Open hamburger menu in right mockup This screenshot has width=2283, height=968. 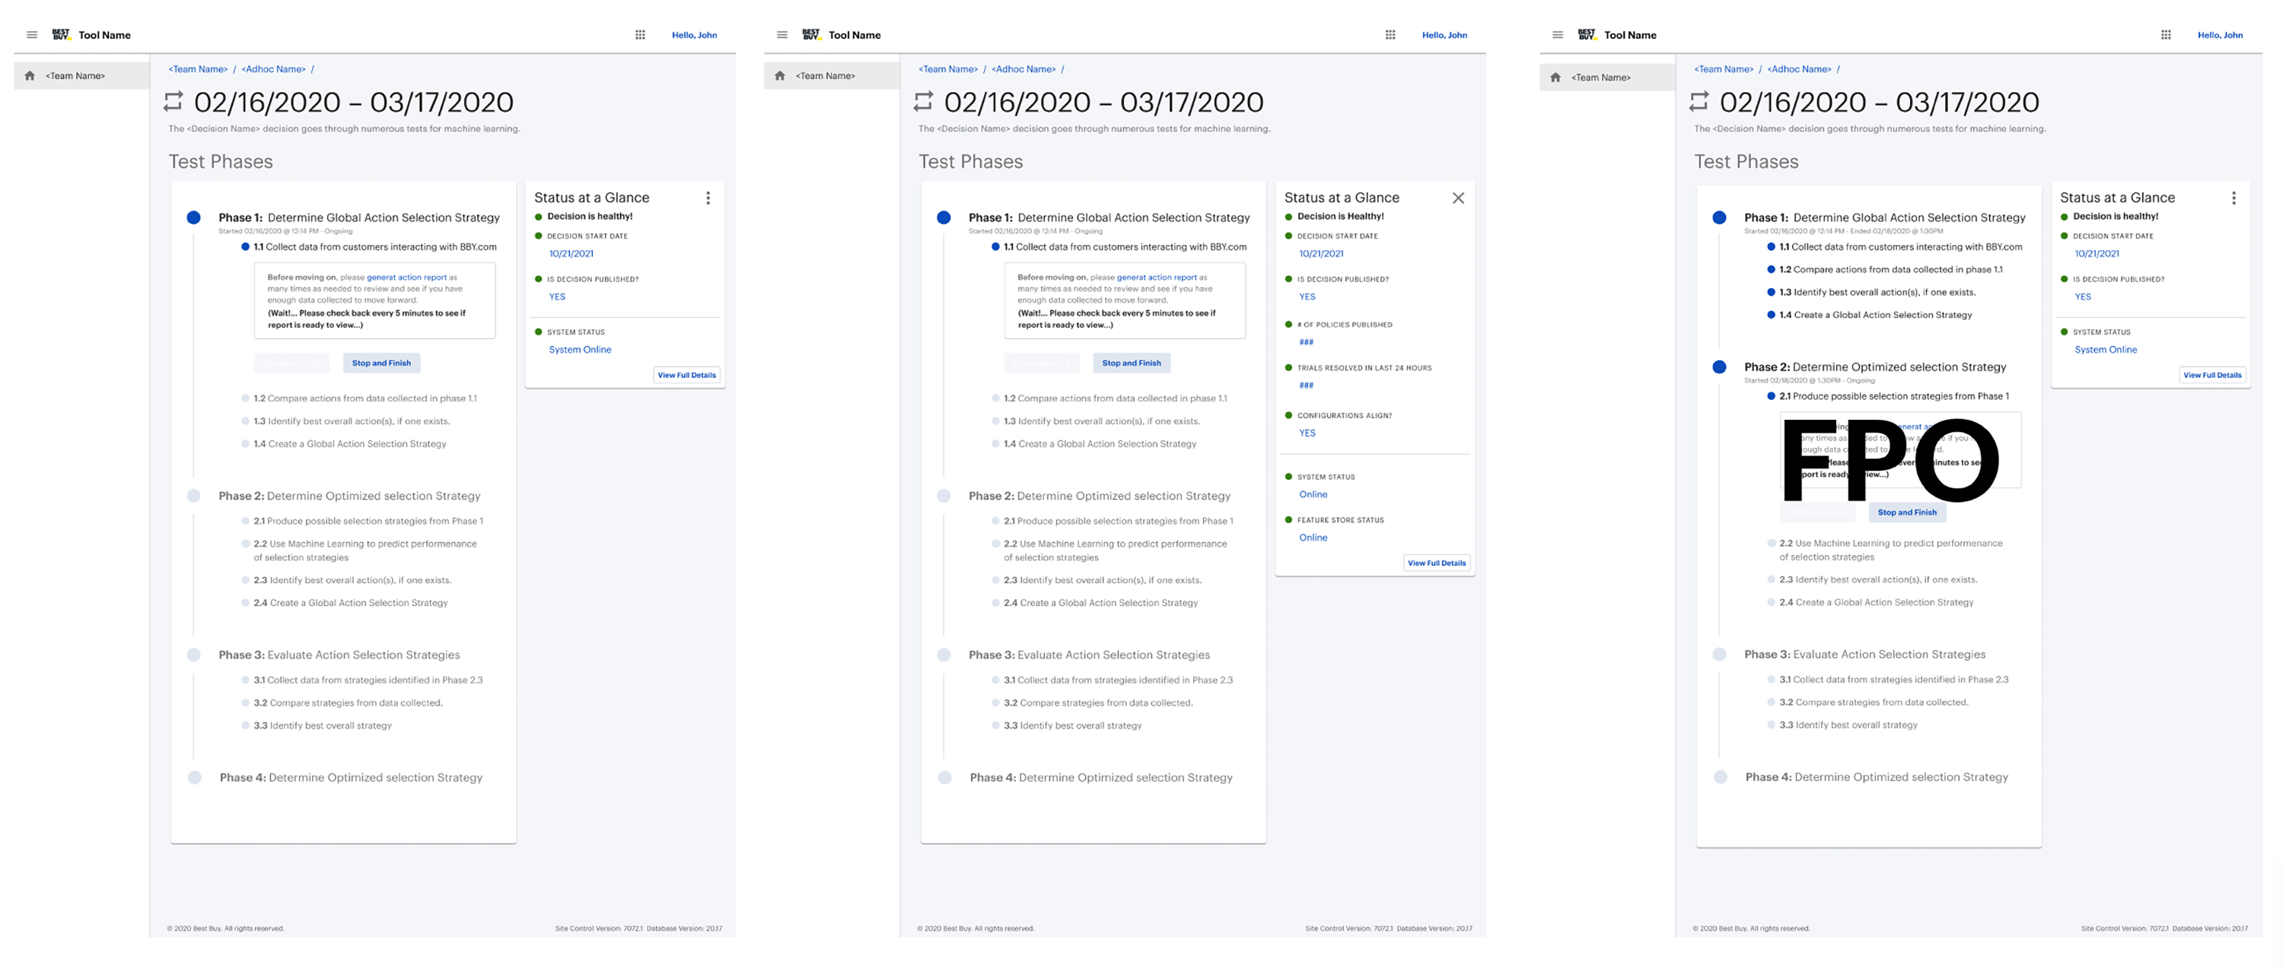(x=1557, y=36)
